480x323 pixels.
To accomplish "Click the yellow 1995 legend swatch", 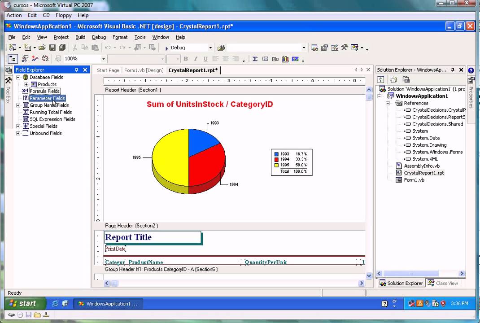I will click(276, 165).
